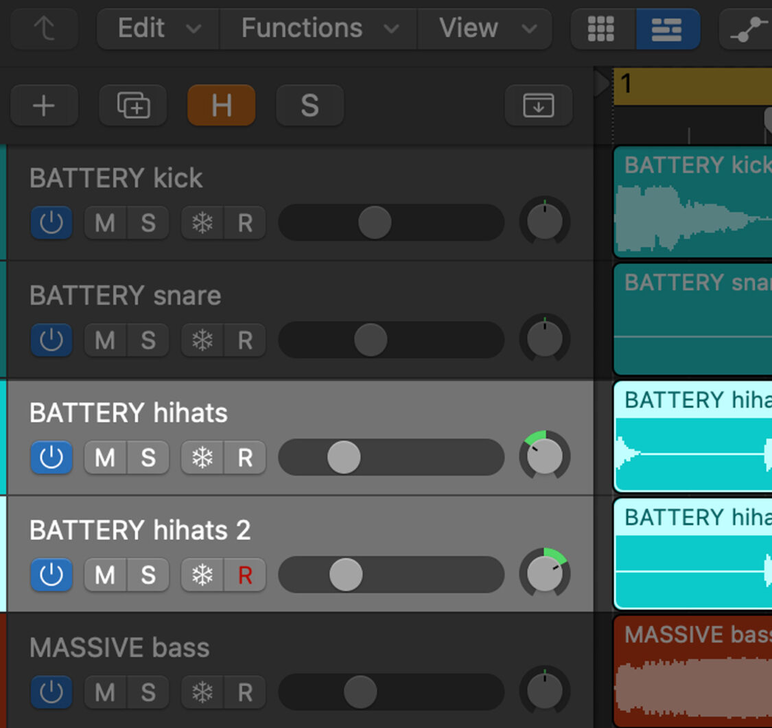Mute the BATTERY snare track
772x728 pixels.
[x=104, y=340]
